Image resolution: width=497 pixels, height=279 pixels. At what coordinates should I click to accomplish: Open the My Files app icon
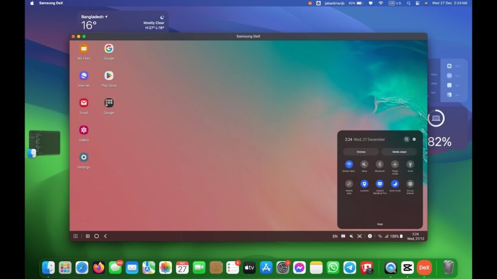(84, 49)
